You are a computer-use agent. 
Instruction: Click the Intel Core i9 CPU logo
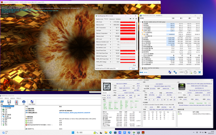pyautogui.click(x=107, y=87)
